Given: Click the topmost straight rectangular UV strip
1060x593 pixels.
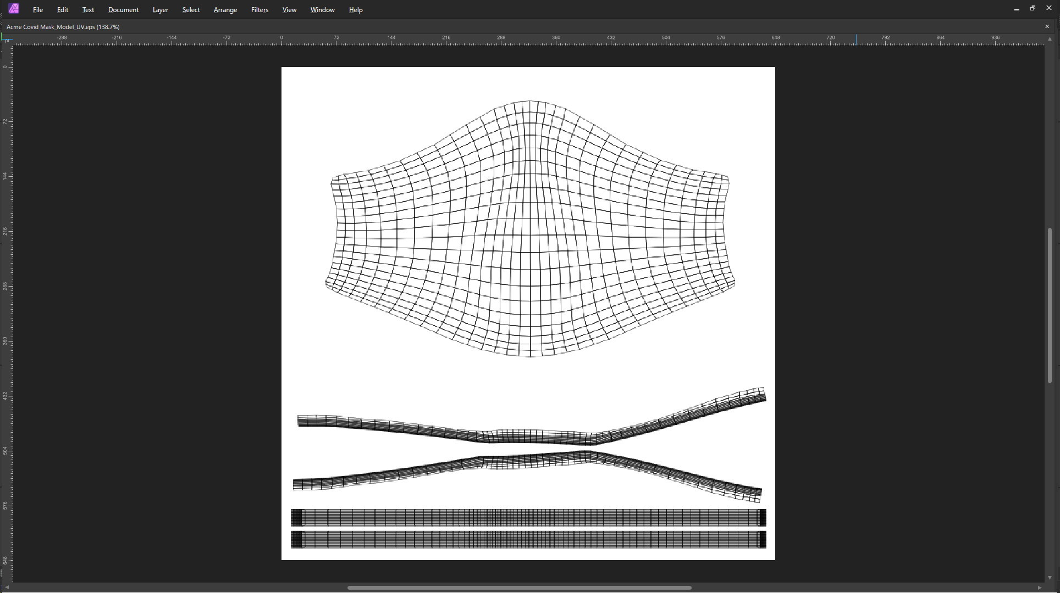Looking at the screenshot, I should coord(528,518).
